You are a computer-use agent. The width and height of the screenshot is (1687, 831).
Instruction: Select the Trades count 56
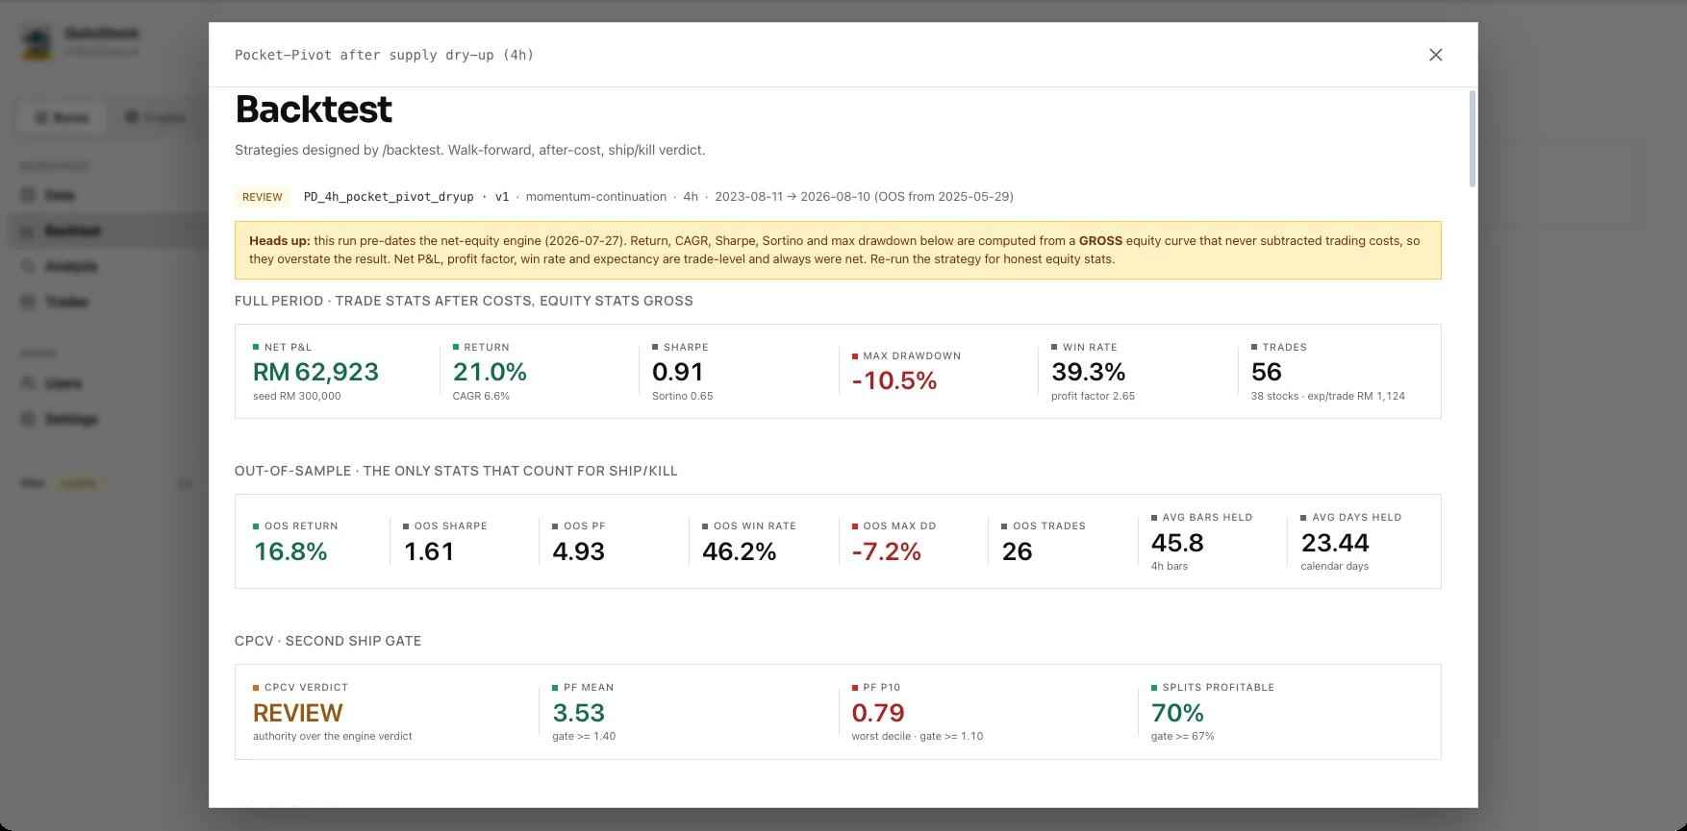[x=1266, y=372]
